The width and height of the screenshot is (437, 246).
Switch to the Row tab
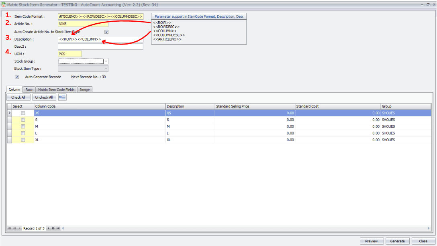(x=29, y=90)
